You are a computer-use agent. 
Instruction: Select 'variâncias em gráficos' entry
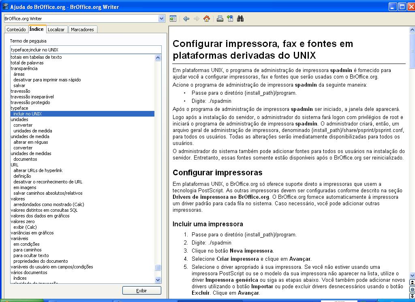click(32, 233)
